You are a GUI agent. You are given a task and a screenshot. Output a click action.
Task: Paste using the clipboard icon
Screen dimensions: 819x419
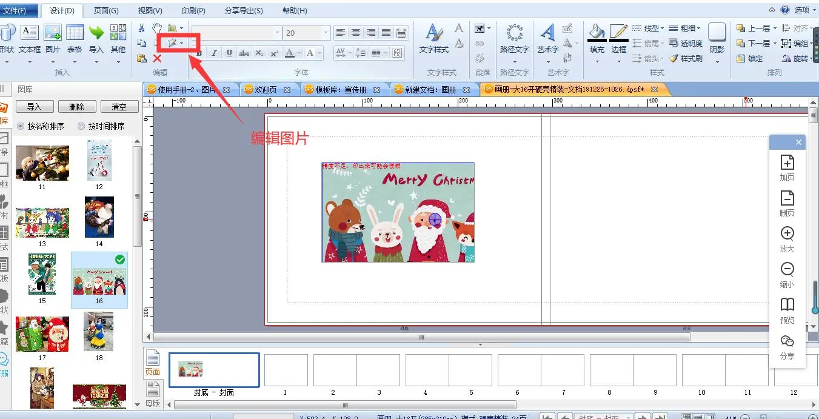(141, 58)
